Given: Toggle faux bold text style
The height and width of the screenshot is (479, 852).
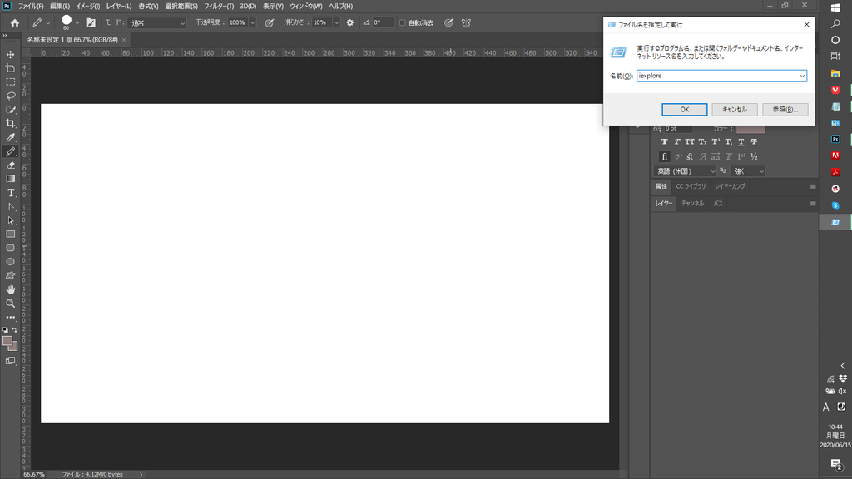Looking at the screenshot, I should (665, 142).
